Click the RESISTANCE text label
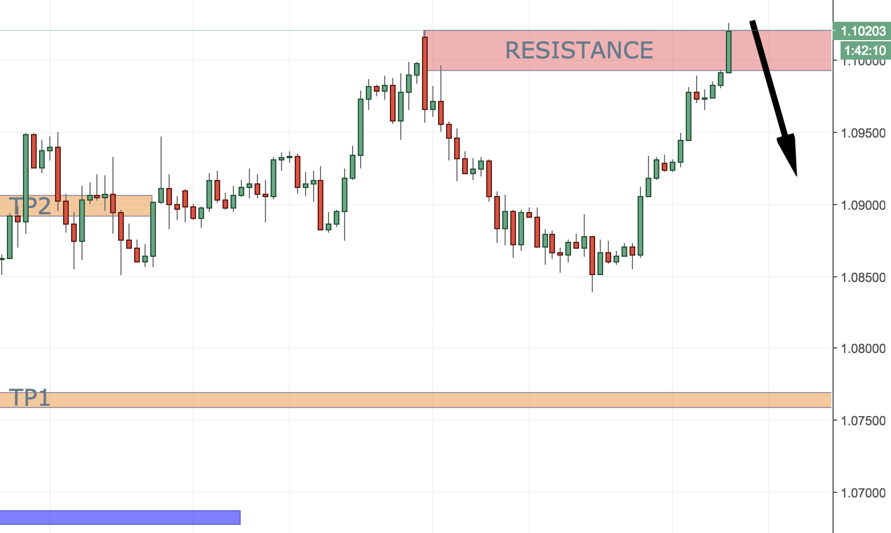Screen dimensions: 891x533 pos(579,50)
